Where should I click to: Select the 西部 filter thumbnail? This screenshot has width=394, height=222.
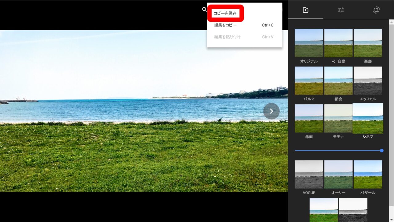pyautogui.click(x=368, y=43)
